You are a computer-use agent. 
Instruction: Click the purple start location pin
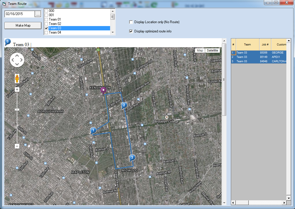pos(103,90)
